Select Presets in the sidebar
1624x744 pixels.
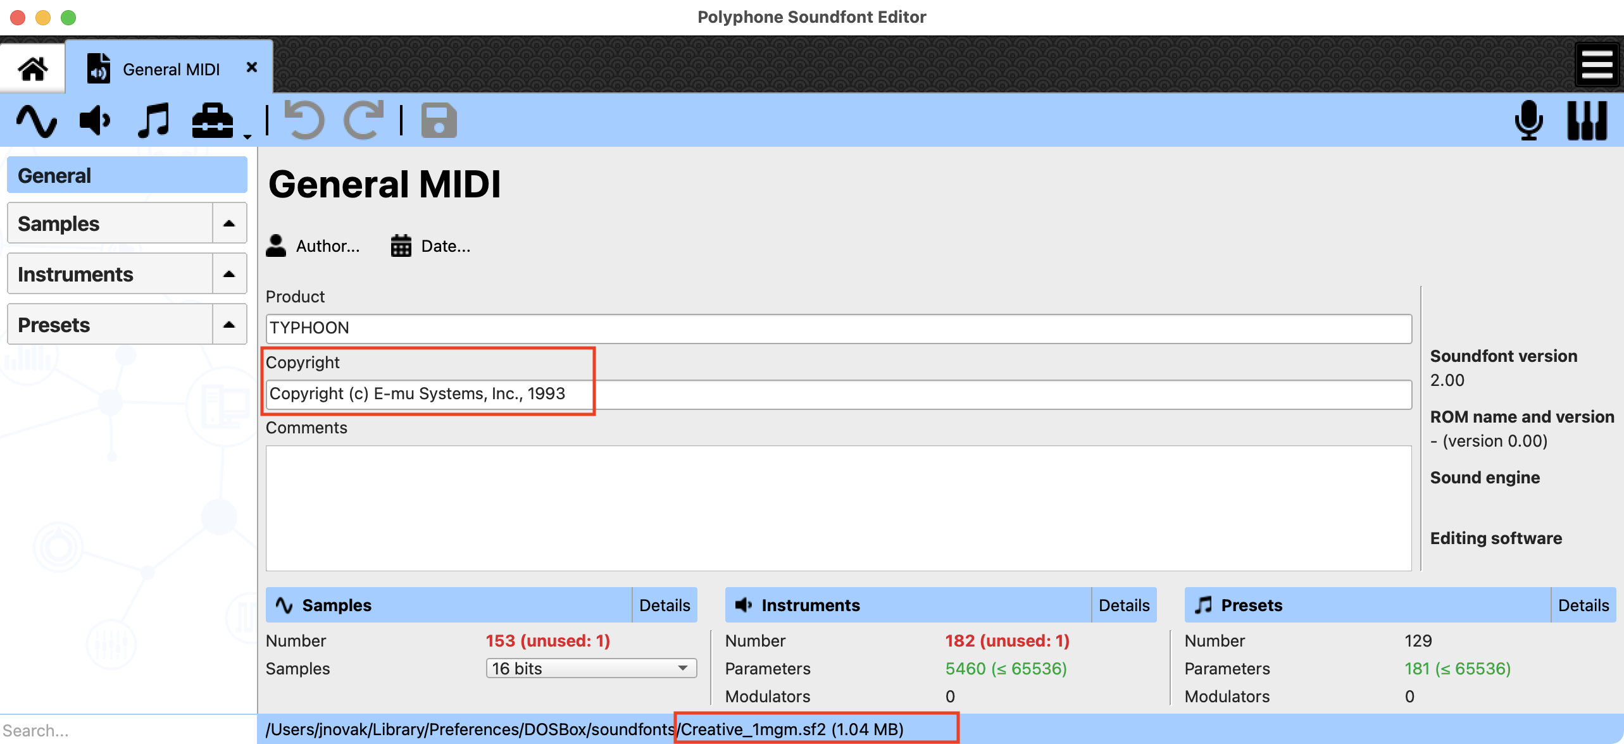coord(110,325)
